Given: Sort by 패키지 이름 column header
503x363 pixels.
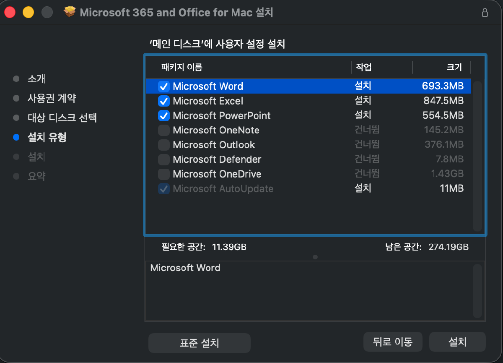Looking at the screenshot, I should pos(182,67).
